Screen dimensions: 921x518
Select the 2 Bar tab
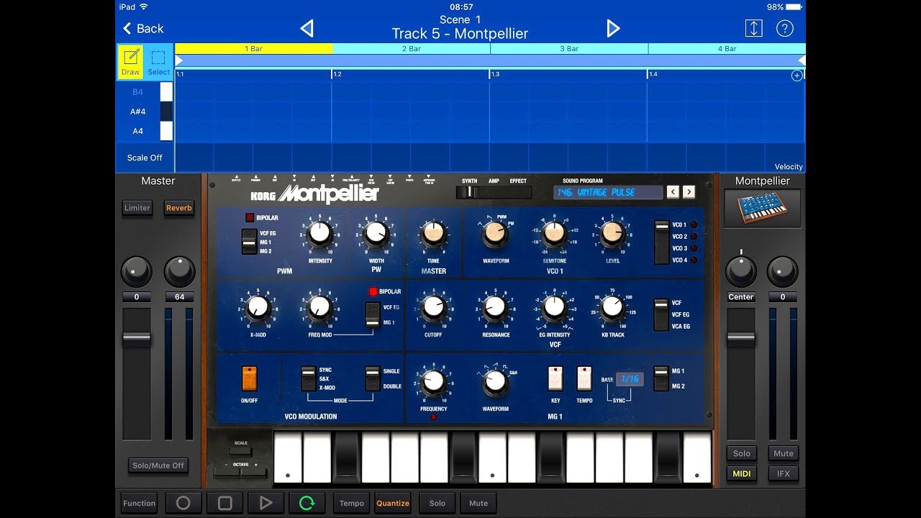pos(412,49)
